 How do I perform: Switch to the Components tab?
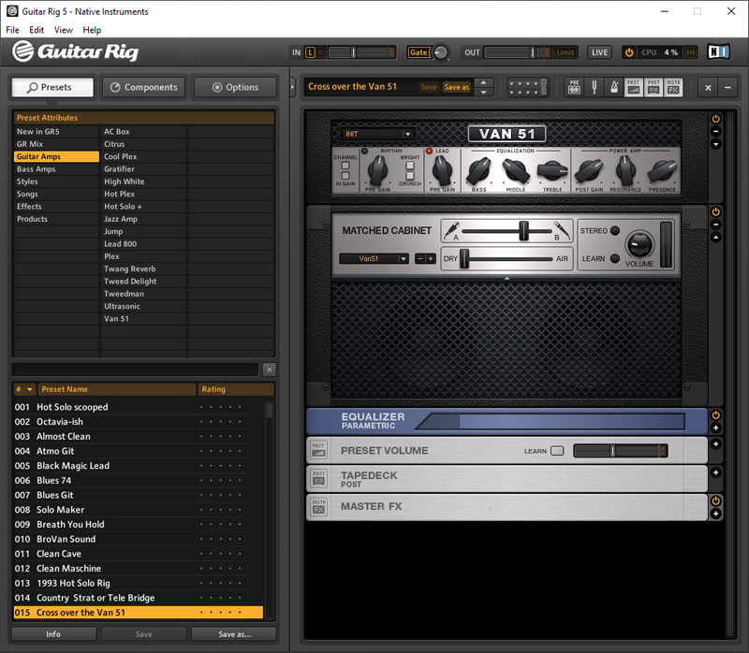(143, 87)
